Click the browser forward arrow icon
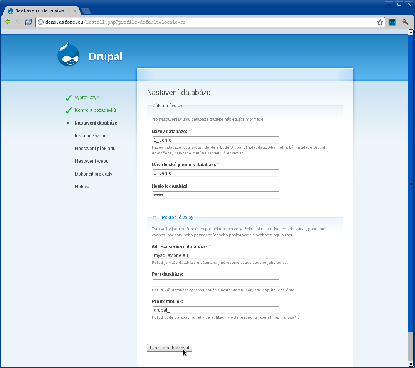Viewport: 415px width, 368px height. tap(18, 22)
